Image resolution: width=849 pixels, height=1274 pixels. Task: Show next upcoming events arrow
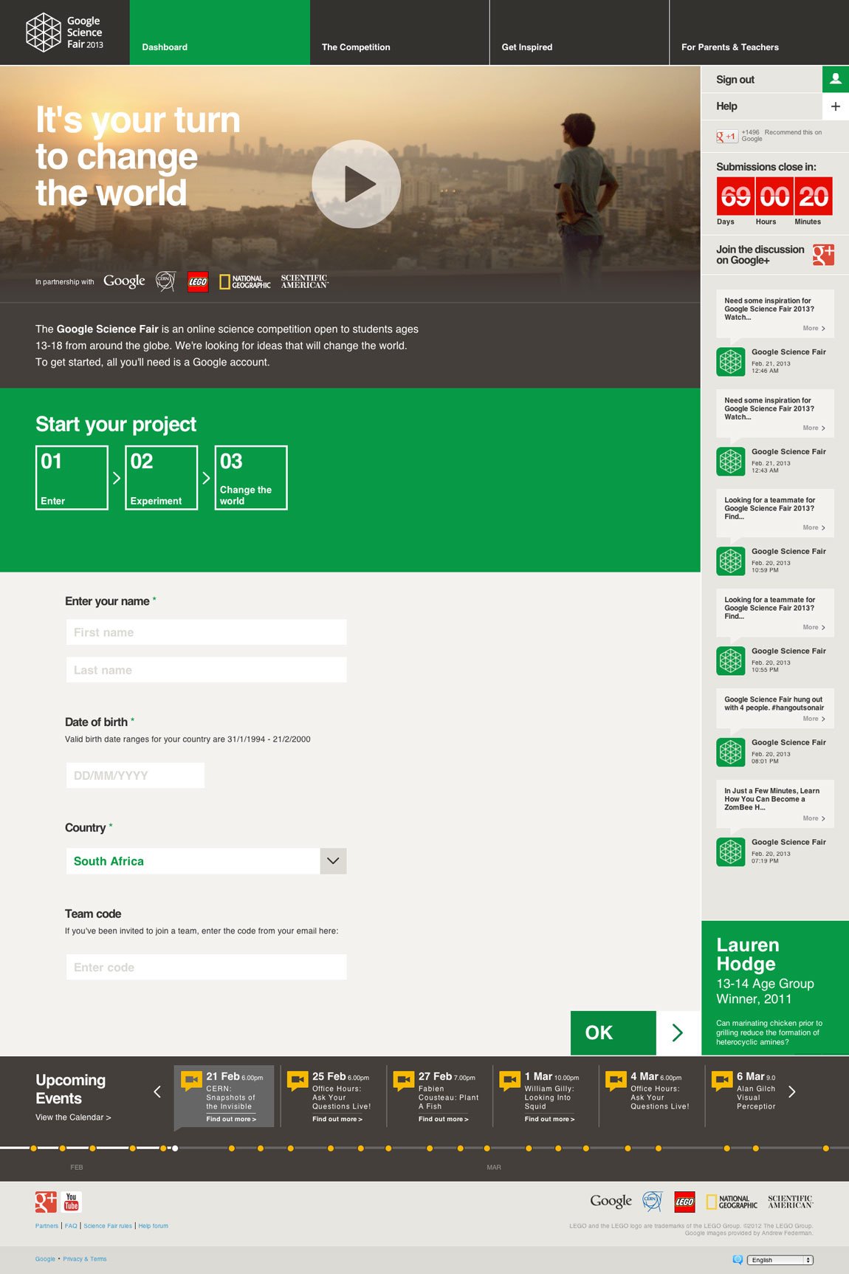792,1092
